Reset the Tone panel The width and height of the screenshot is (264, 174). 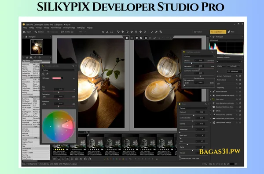pos(206,104)
